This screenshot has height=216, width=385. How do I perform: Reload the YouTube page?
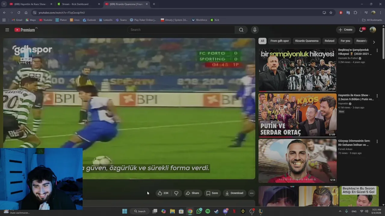coord(19,13)
